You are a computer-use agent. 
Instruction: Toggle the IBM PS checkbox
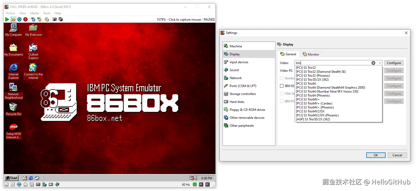click(x=282, y=101)
